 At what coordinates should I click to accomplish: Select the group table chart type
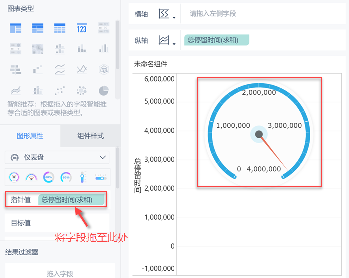pos(16,28)
